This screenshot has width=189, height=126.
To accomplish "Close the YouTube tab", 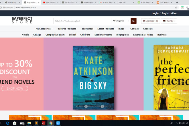I will tap(58, 2).
